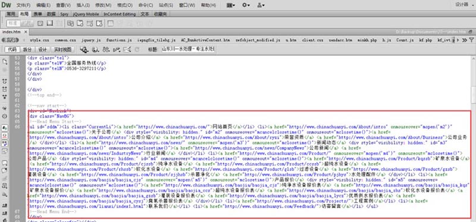Open the 插入(I) menu

(83, 5)
